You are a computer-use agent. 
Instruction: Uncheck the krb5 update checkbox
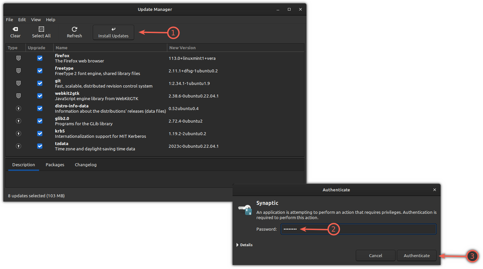(39, 133)
